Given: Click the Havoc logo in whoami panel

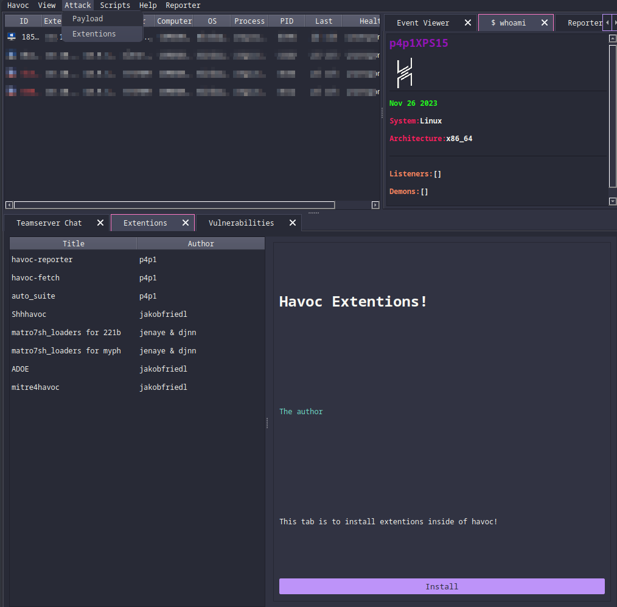Looking at the screenshot, I should pos(404,73).
